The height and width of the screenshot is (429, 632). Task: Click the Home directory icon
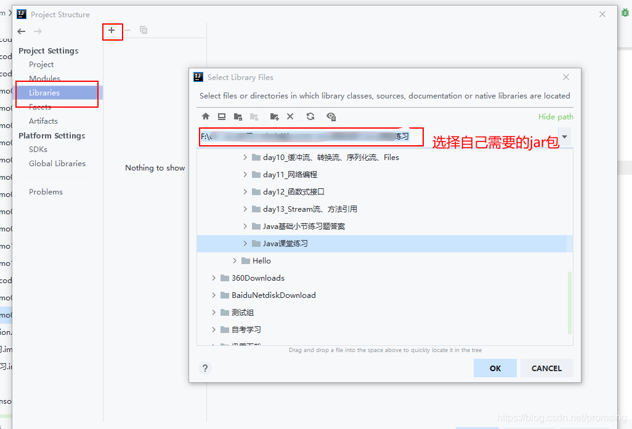(206, 116)
